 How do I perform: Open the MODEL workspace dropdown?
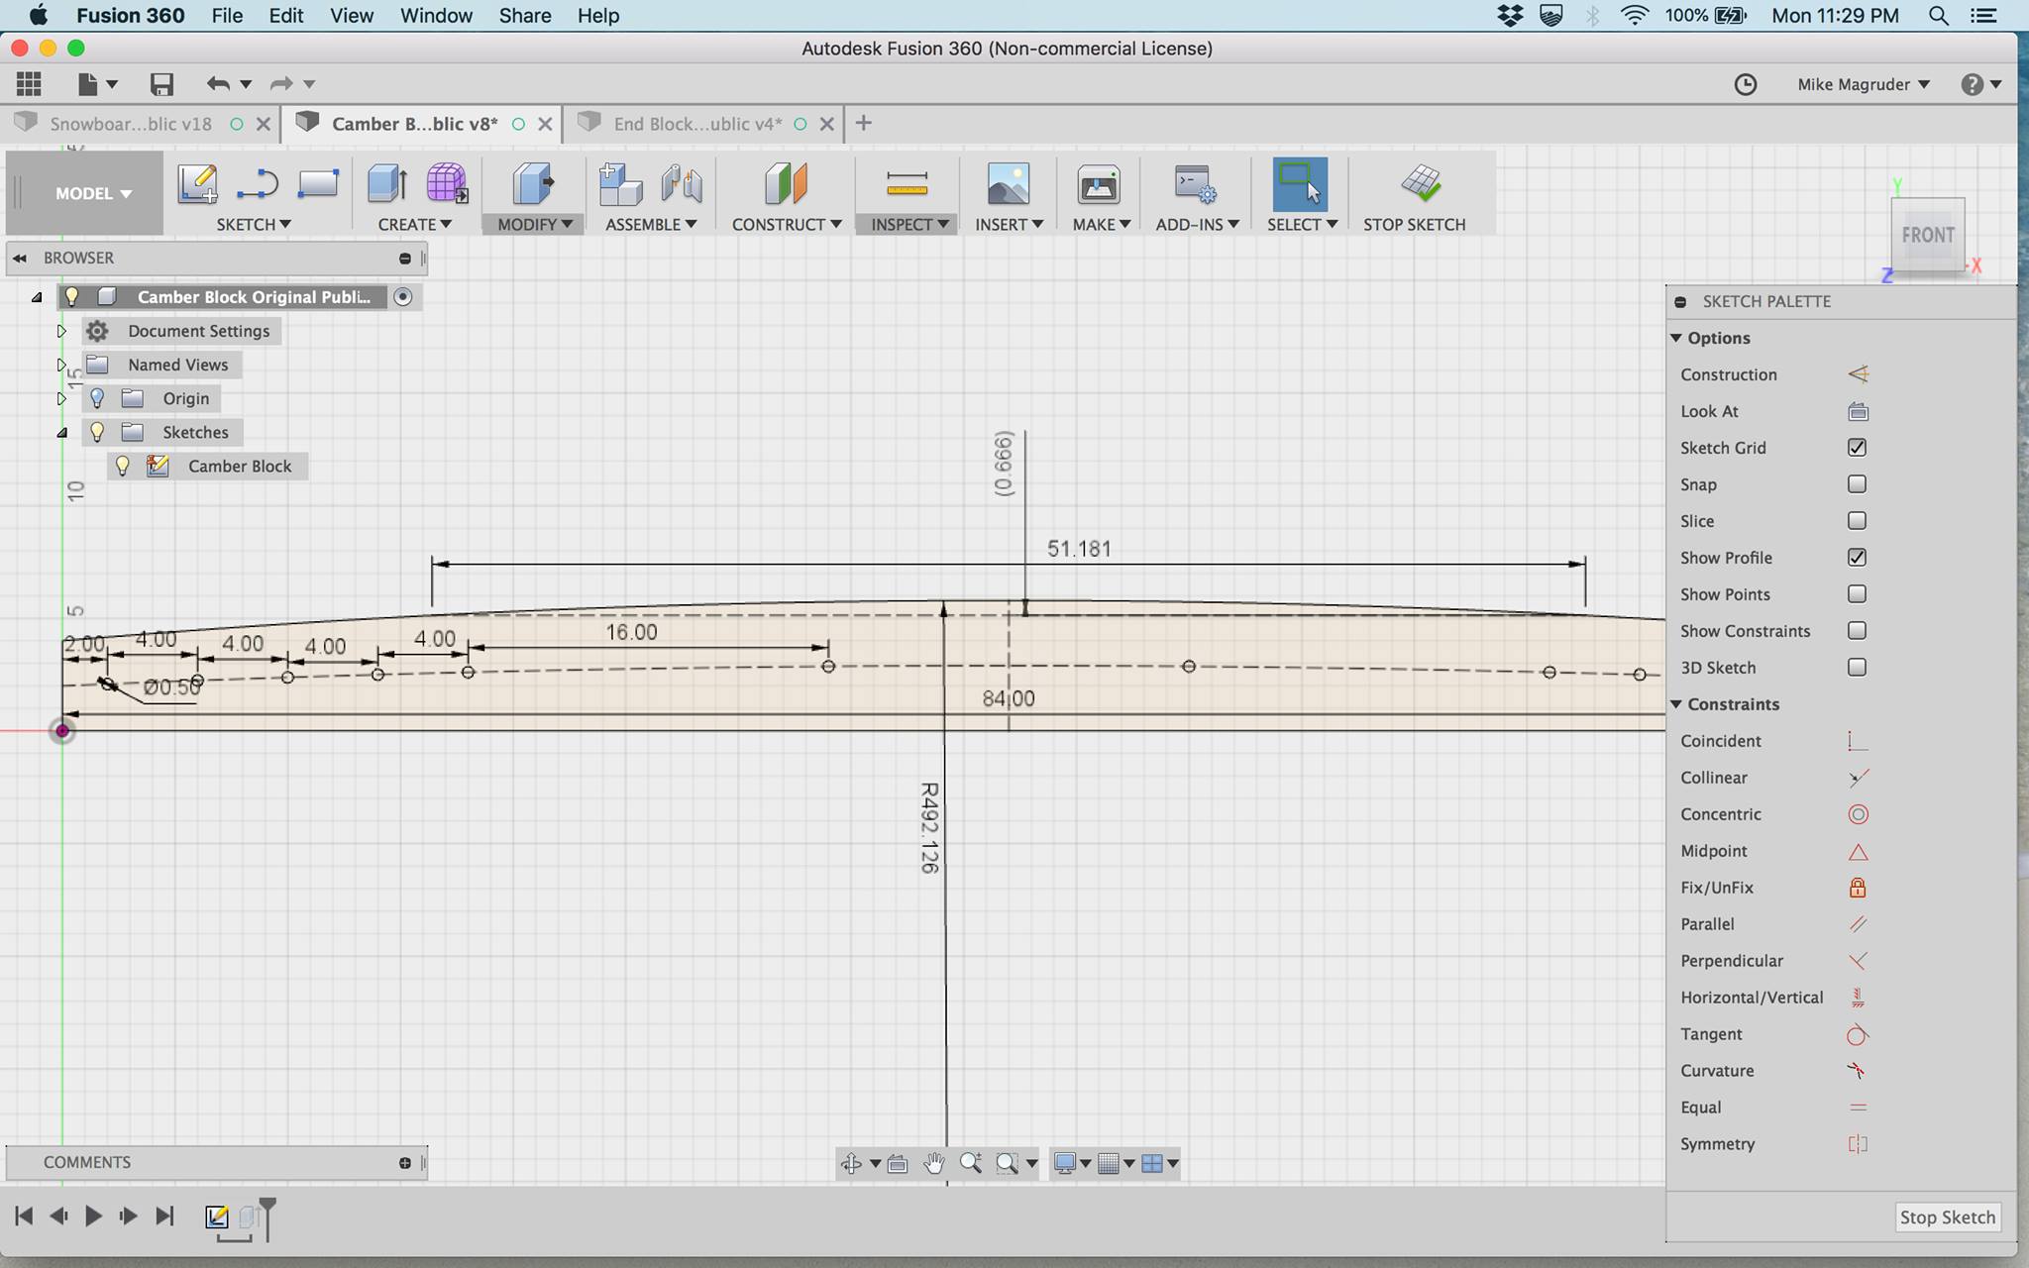(x=94, y=193)
